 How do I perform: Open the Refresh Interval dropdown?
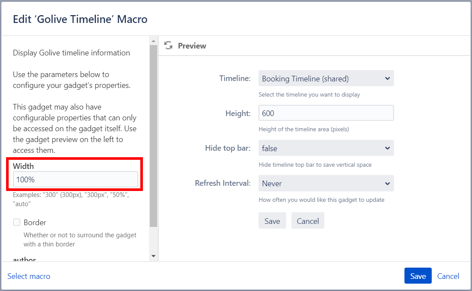[x=326, y=183]
